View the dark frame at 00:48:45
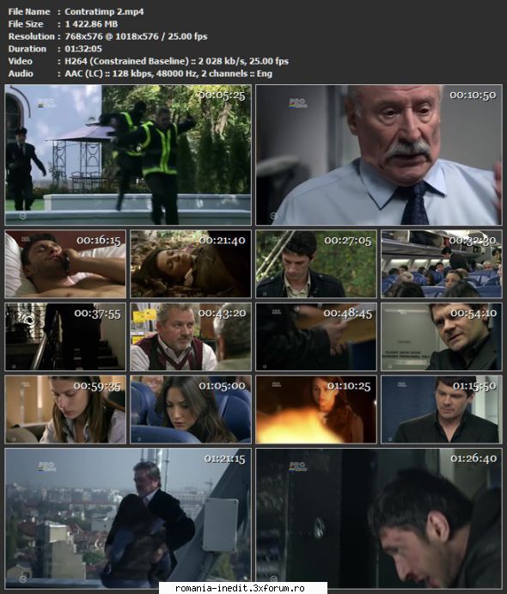 point(316,336)
